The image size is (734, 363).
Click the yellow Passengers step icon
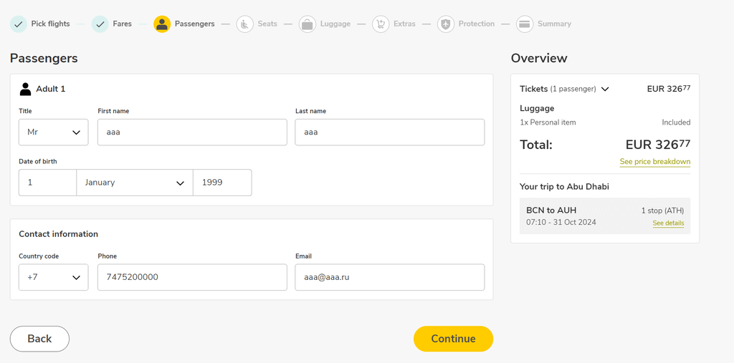tap(162, 24)
